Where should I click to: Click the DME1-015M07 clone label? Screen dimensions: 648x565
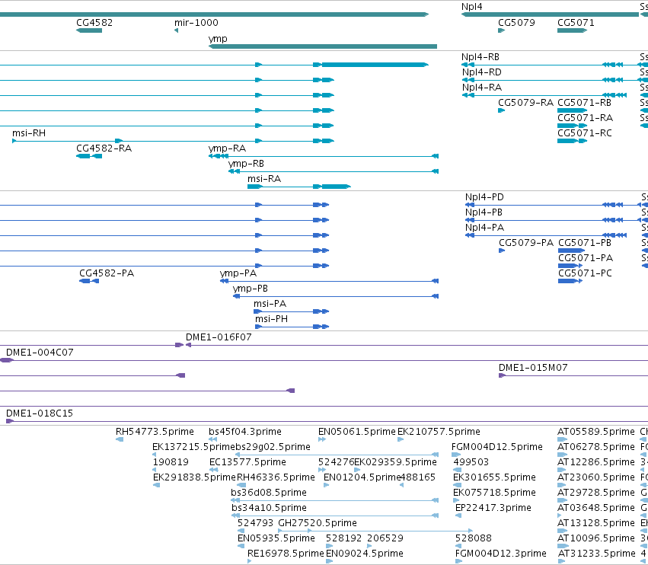[533, 368]
